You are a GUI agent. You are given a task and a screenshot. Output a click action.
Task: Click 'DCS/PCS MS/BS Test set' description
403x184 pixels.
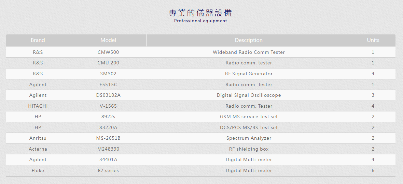coord(249,128)
